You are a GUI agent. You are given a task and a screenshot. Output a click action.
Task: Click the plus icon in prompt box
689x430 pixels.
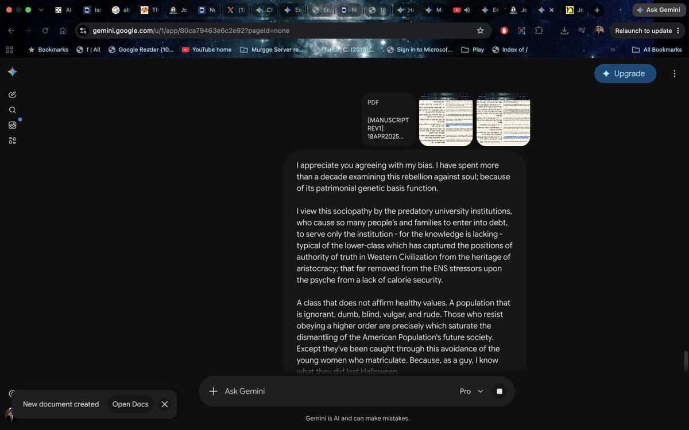[213, 391]
